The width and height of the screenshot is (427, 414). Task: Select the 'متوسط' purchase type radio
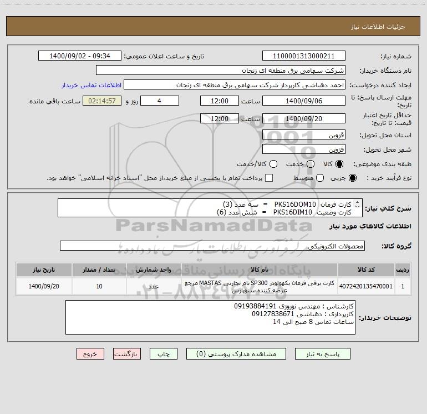(320, 178)
